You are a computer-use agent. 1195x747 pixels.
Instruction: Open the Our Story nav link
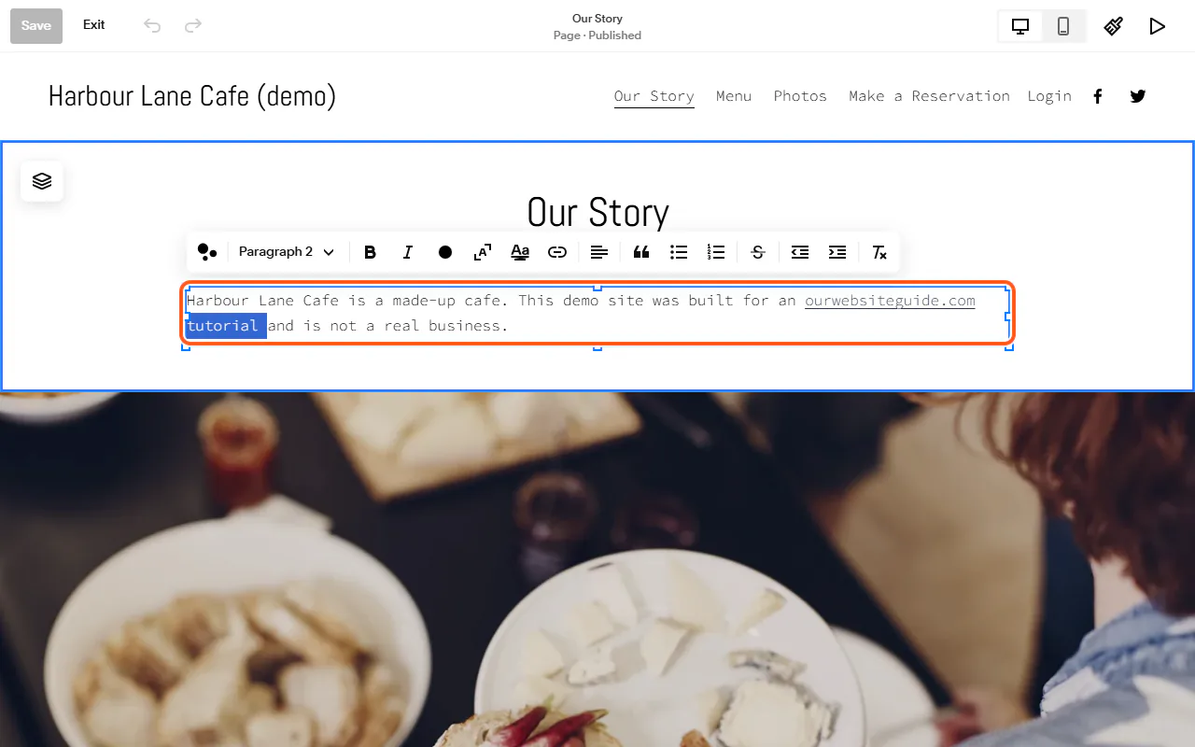[x=654, y=96]
